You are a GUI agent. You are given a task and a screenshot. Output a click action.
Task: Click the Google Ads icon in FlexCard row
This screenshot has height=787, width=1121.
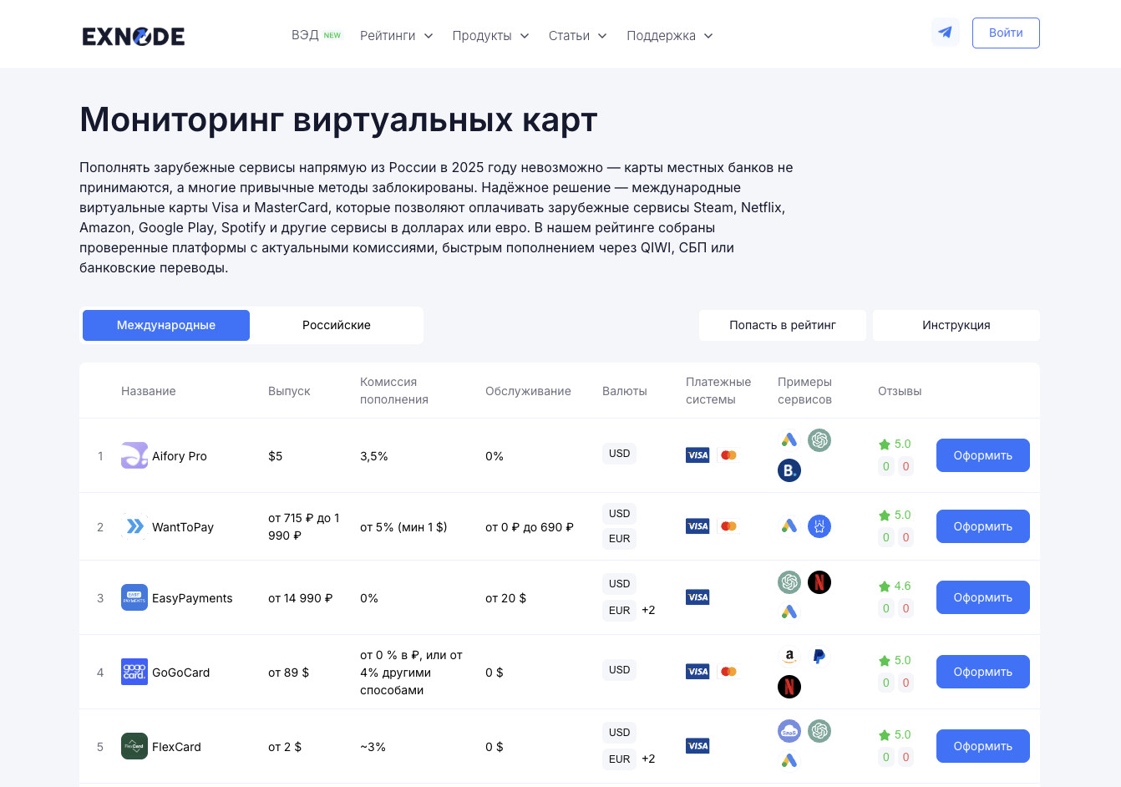point(789,761)
